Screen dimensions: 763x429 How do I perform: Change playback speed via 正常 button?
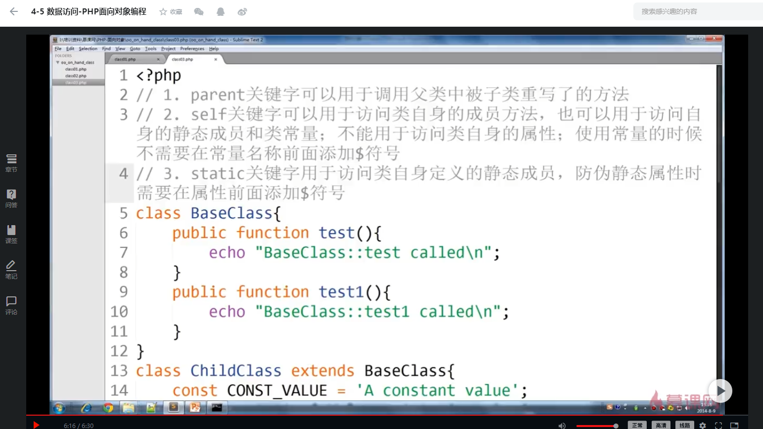pos(637,426)
